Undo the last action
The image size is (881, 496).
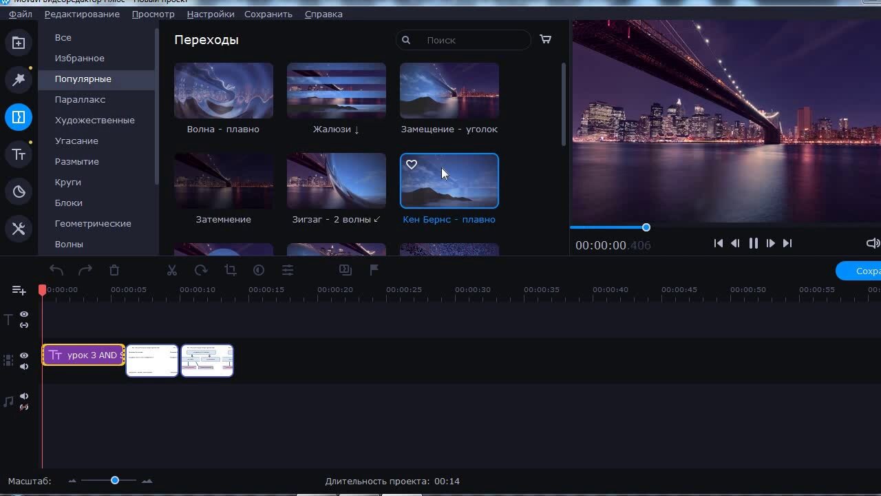pyautogui.click(x=56, y=270)
